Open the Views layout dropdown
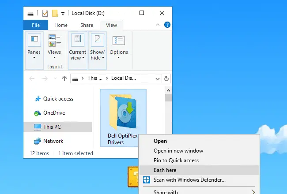This screenshot has width=287, height=194. coord(54,47)
